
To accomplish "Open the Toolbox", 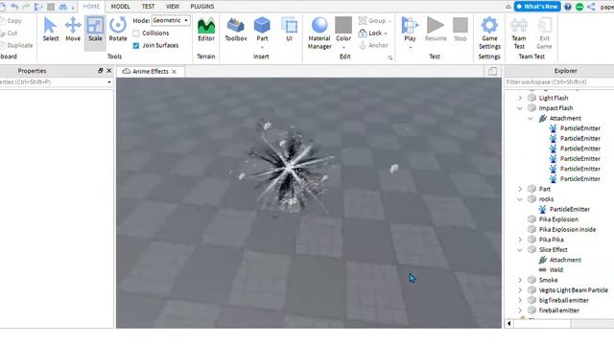I will [236, 30].
